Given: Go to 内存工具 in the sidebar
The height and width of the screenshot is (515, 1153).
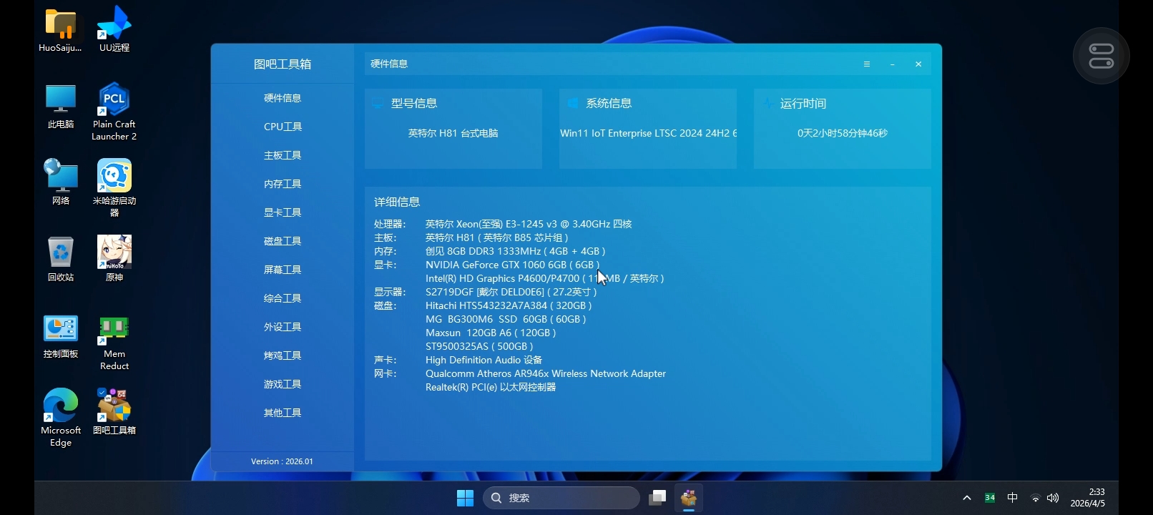Looking at the screenshot, I should 283,184.
